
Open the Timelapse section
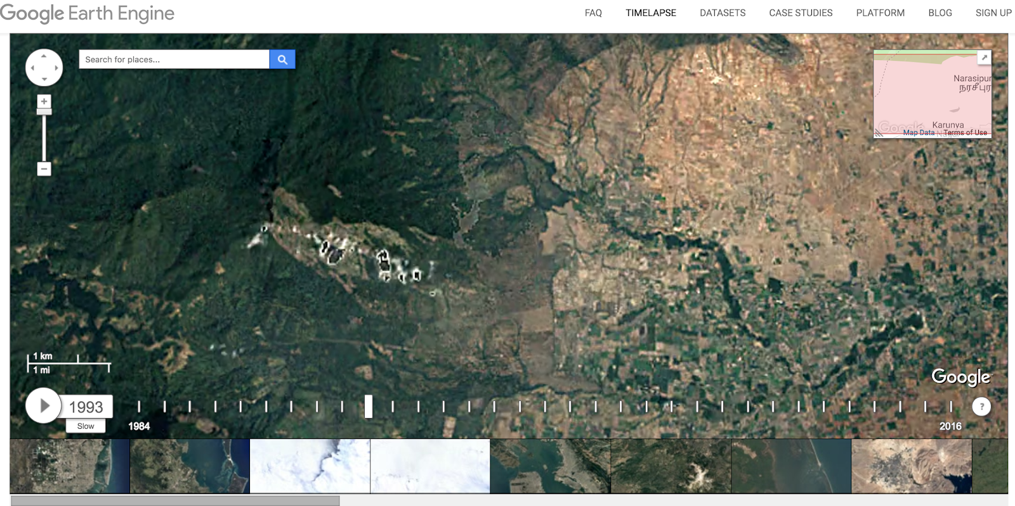tap(651, 13)
